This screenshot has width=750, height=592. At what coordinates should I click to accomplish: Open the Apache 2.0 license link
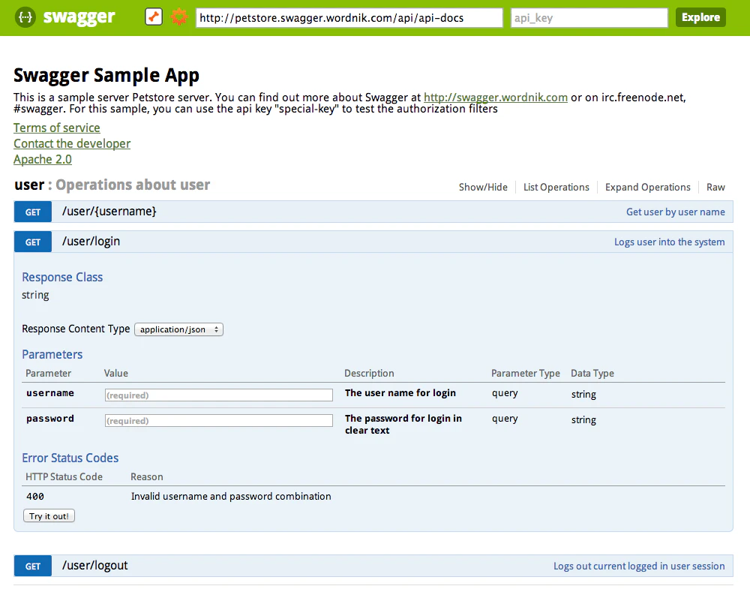coord(43,159)
